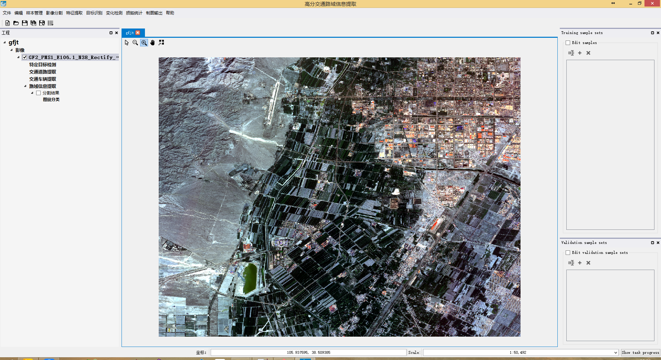Open the Scale dropdown

[616, 352]
